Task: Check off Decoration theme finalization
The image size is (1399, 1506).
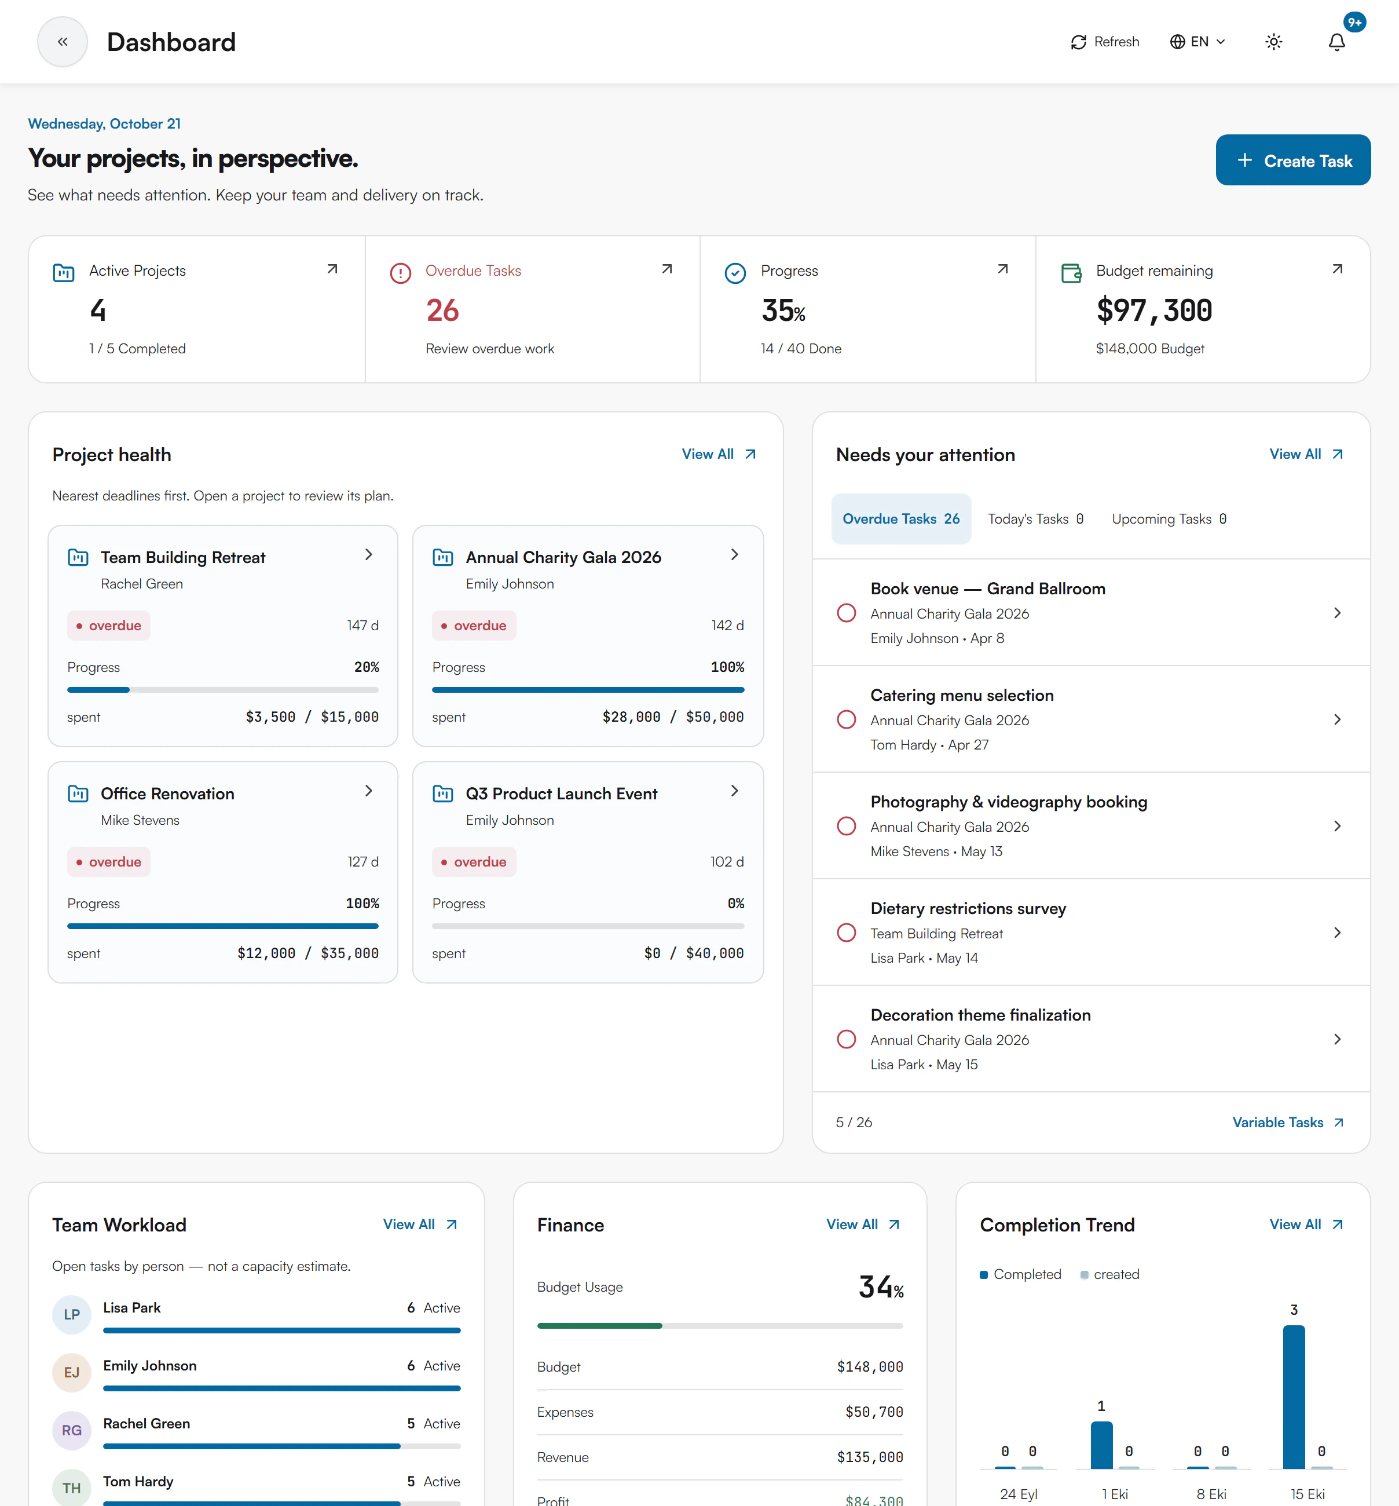Action: (x=847, y=1040)
